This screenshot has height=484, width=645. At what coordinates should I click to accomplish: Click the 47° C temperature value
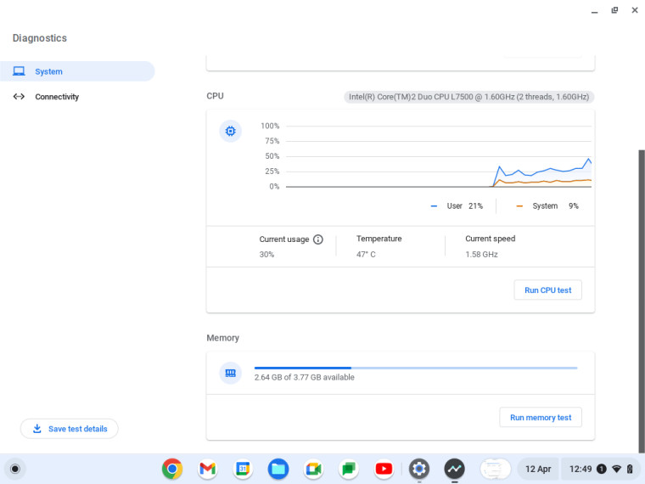(366, 255)
